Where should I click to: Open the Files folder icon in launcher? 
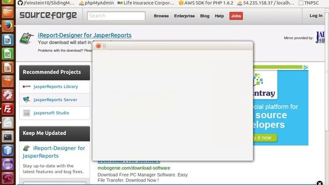(8, 12)
